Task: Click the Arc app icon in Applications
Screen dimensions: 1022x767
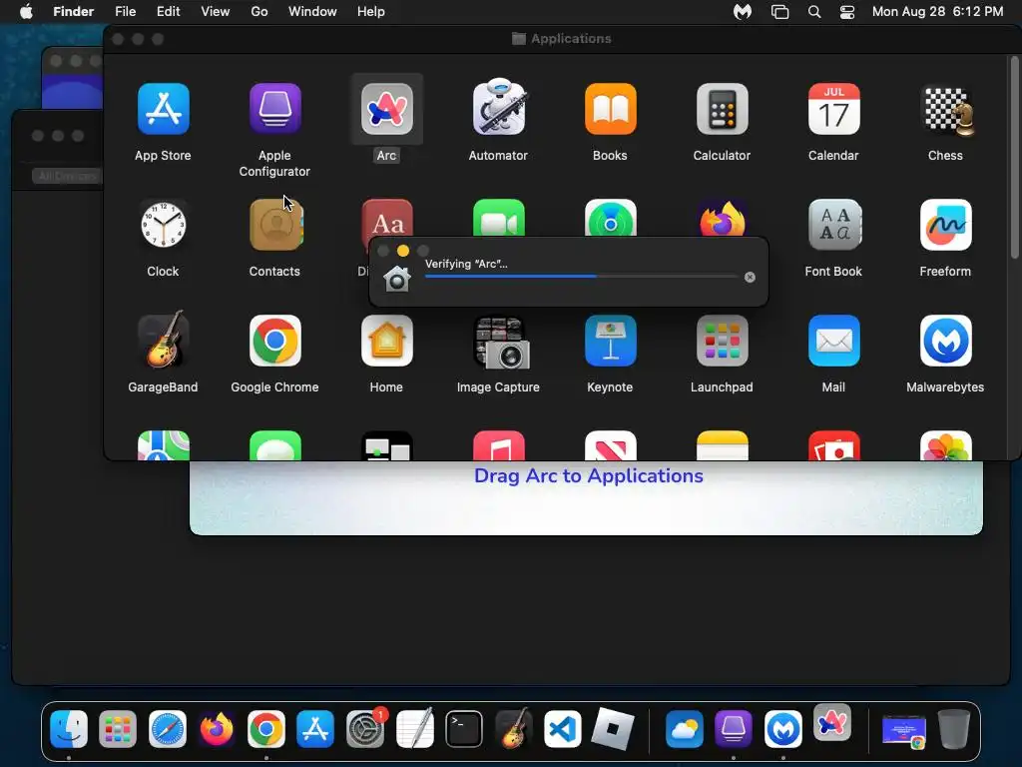Action: click(386, 109)
